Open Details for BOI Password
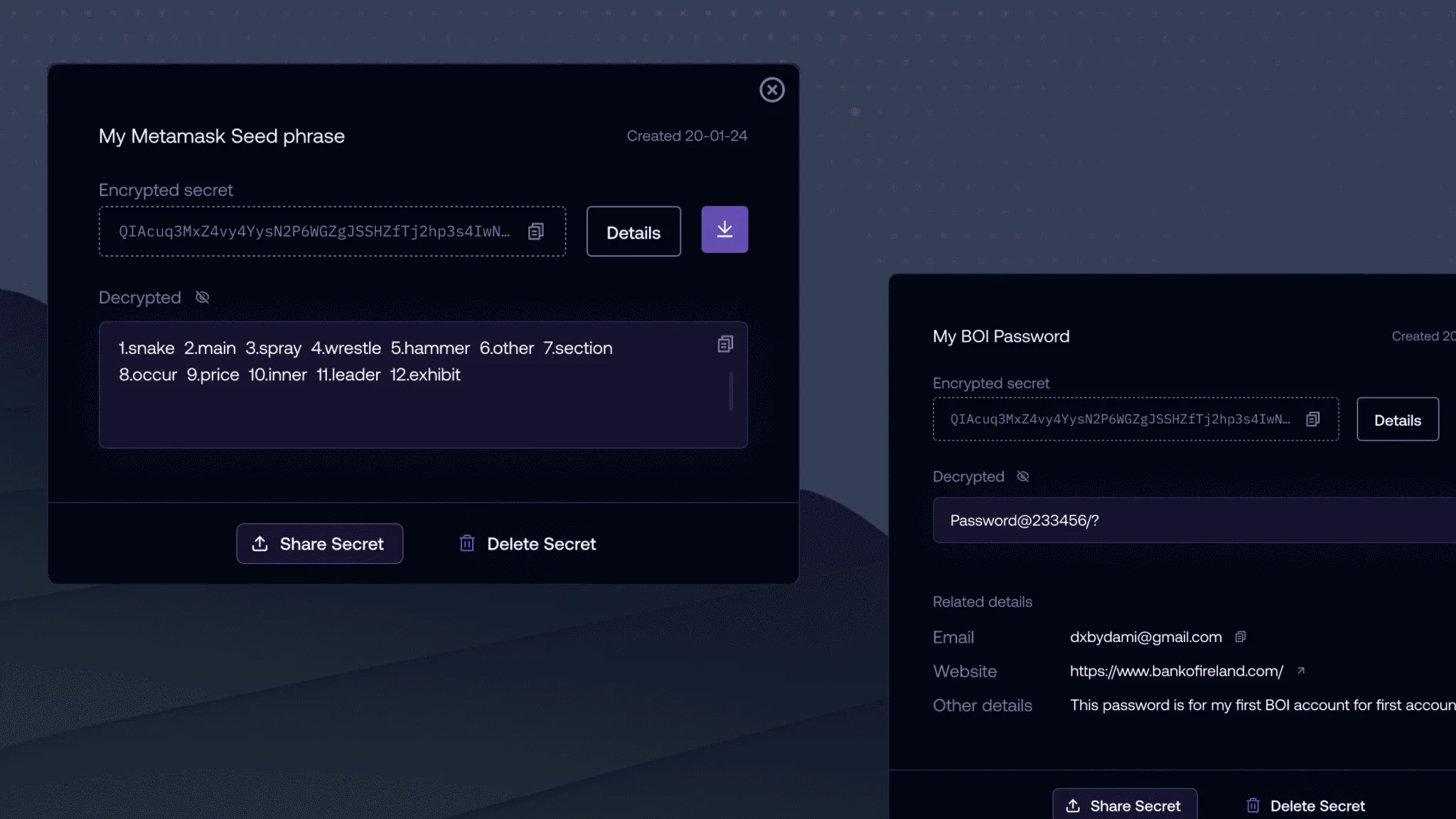This screenshot has height=819, width=1456. 1397,419
